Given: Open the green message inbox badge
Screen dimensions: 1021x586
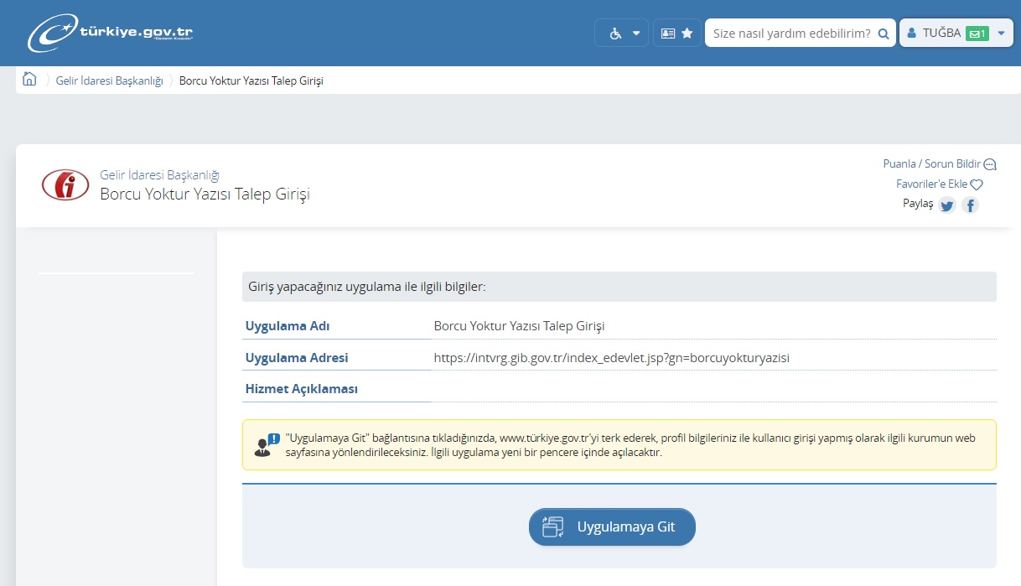Looking at the screenshot, I should click(x=977, y=34).
